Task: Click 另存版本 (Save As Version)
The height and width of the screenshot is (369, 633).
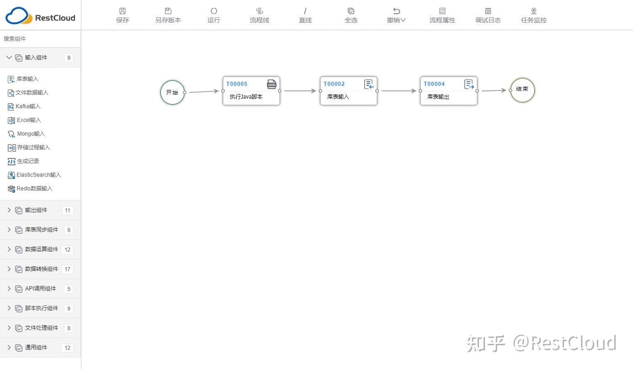Action: 168,15
